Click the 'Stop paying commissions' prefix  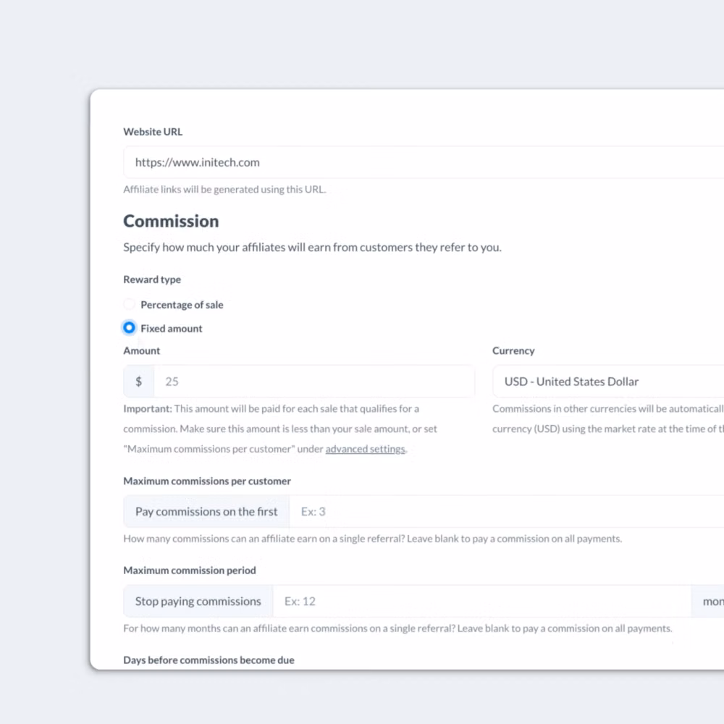click(198, 601)
